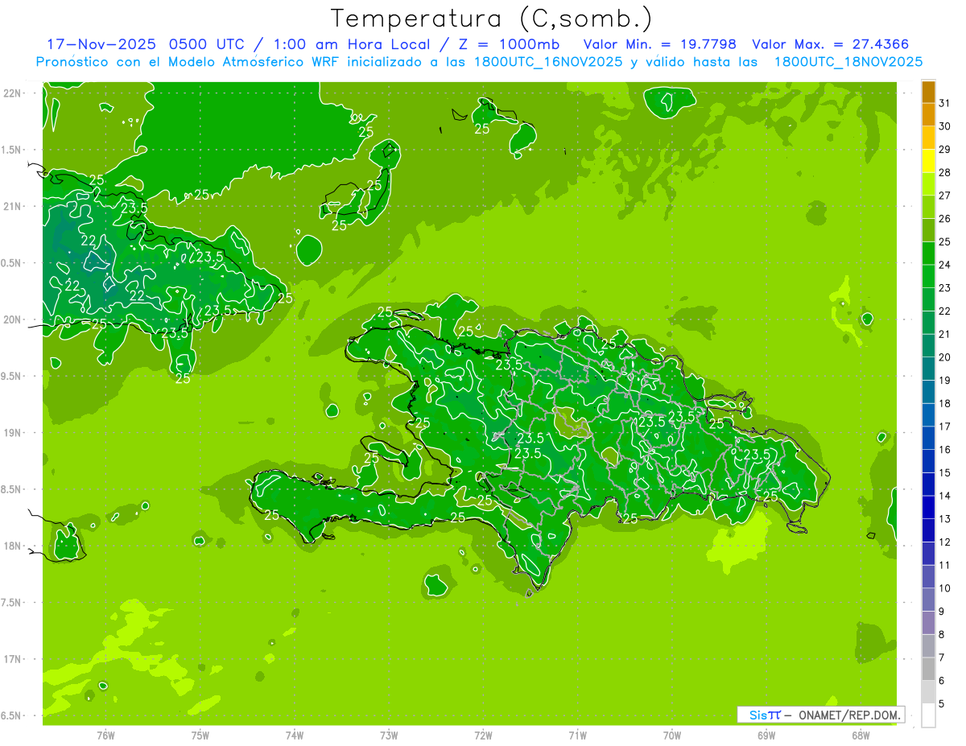
Task: Click the yellow color bar segment between 28 and 29
Action: (x=928, y=161)
